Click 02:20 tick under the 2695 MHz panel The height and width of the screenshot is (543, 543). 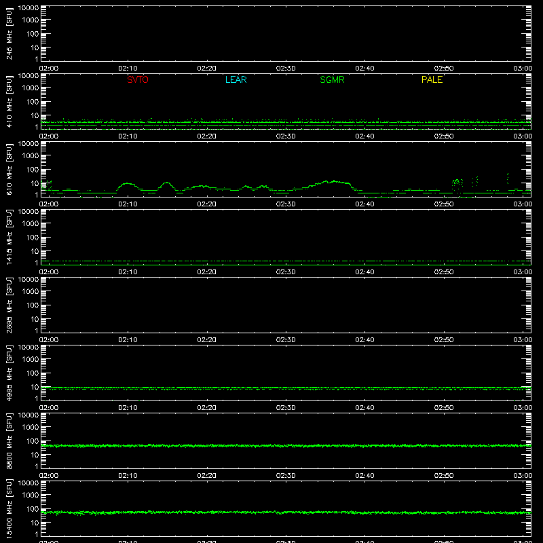coord(207,340)
